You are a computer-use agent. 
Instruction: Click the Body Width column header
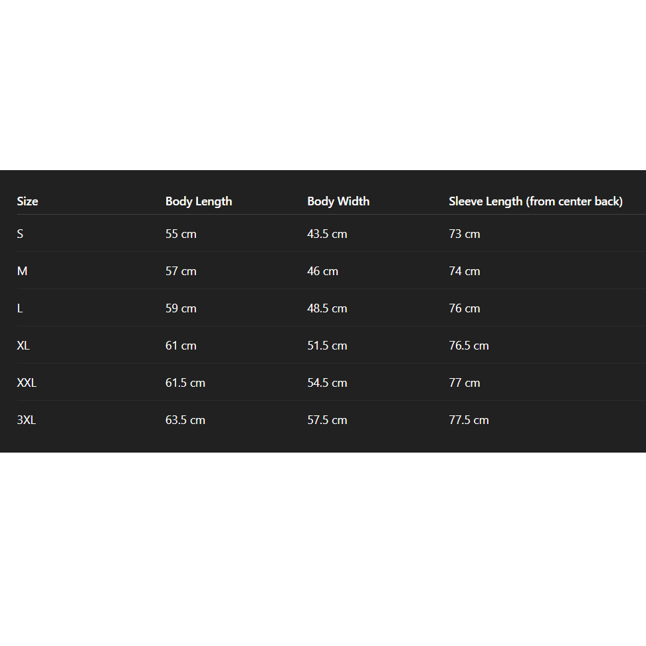coord(338,201)
